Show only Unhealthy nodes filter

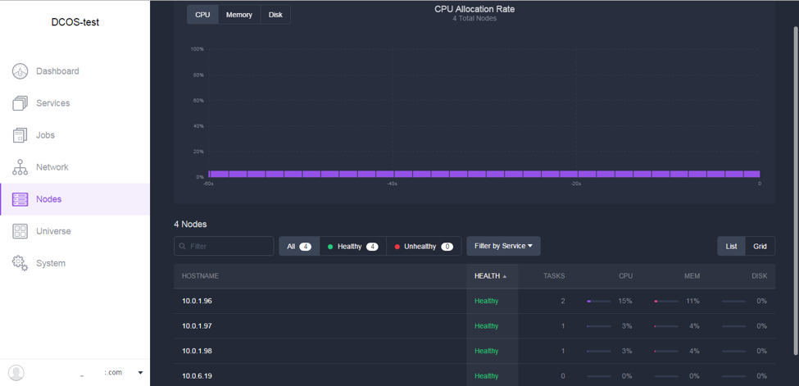click(424, 247)
